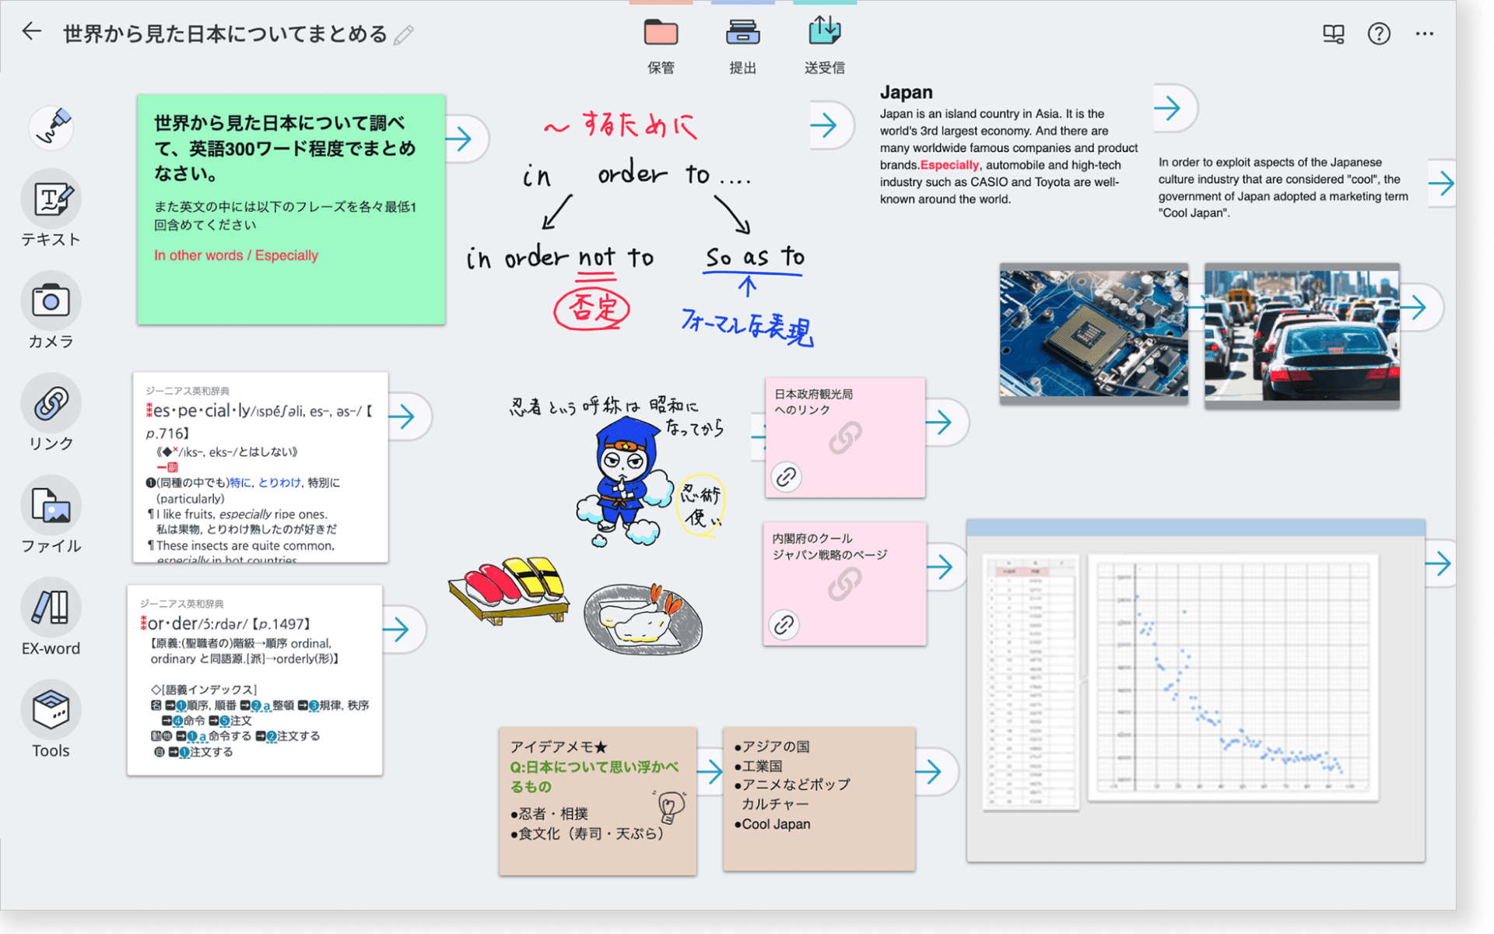This screenshot has height=934, width=1494.
Task: Expand arrow on green assignment card
Action: (x=461, y=139)
